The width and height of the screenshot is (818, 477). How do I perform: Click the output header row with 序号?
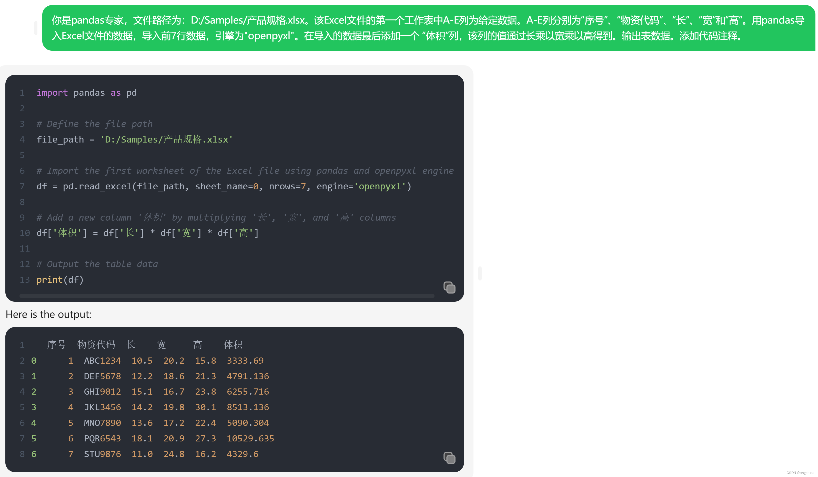tap(145, 344)
